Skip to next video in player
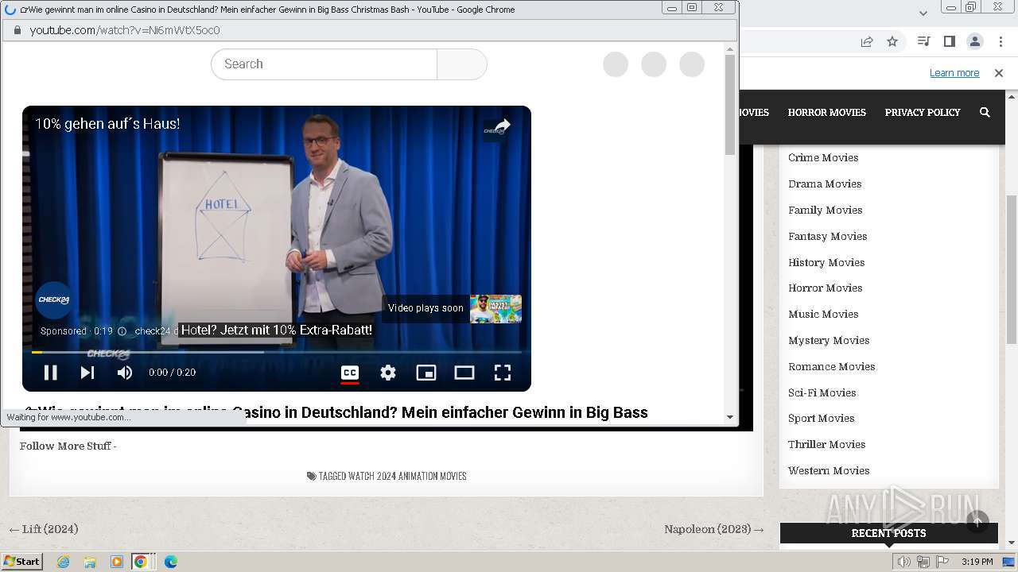Viewport: 1018px width, 572px height. tap(87, 373)
